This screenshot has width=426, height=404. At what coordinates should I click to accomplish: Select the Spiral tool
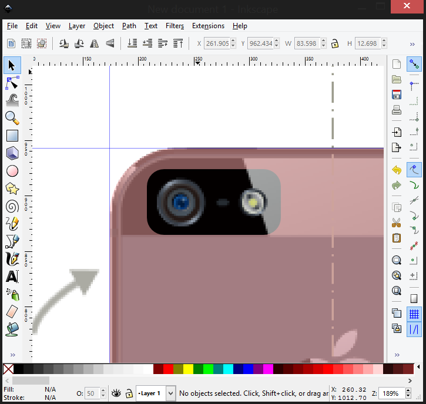pos(12,207)
